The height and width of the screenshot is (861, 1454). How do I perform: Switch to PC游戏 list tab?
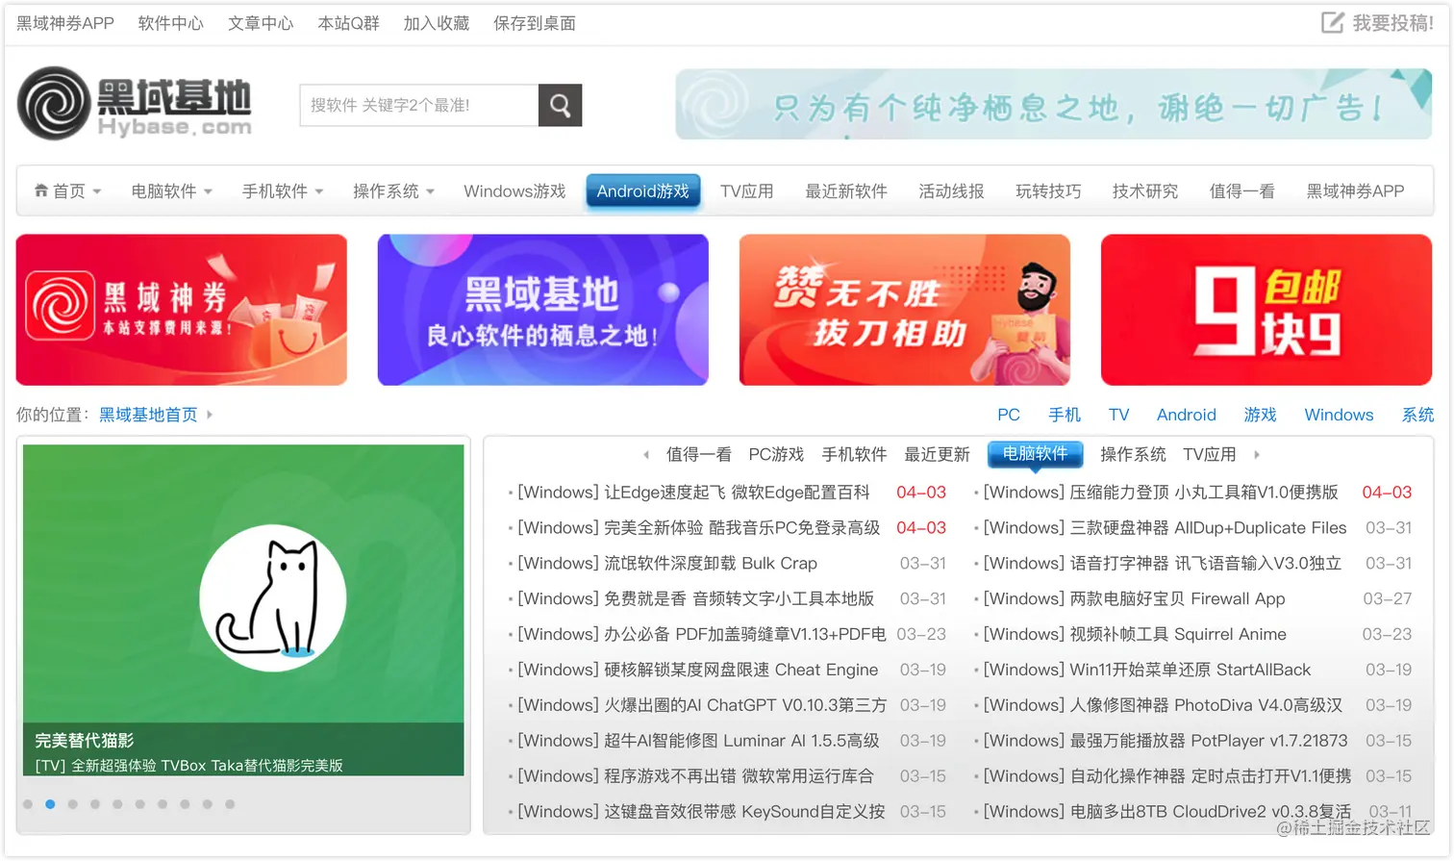point(776,454)
